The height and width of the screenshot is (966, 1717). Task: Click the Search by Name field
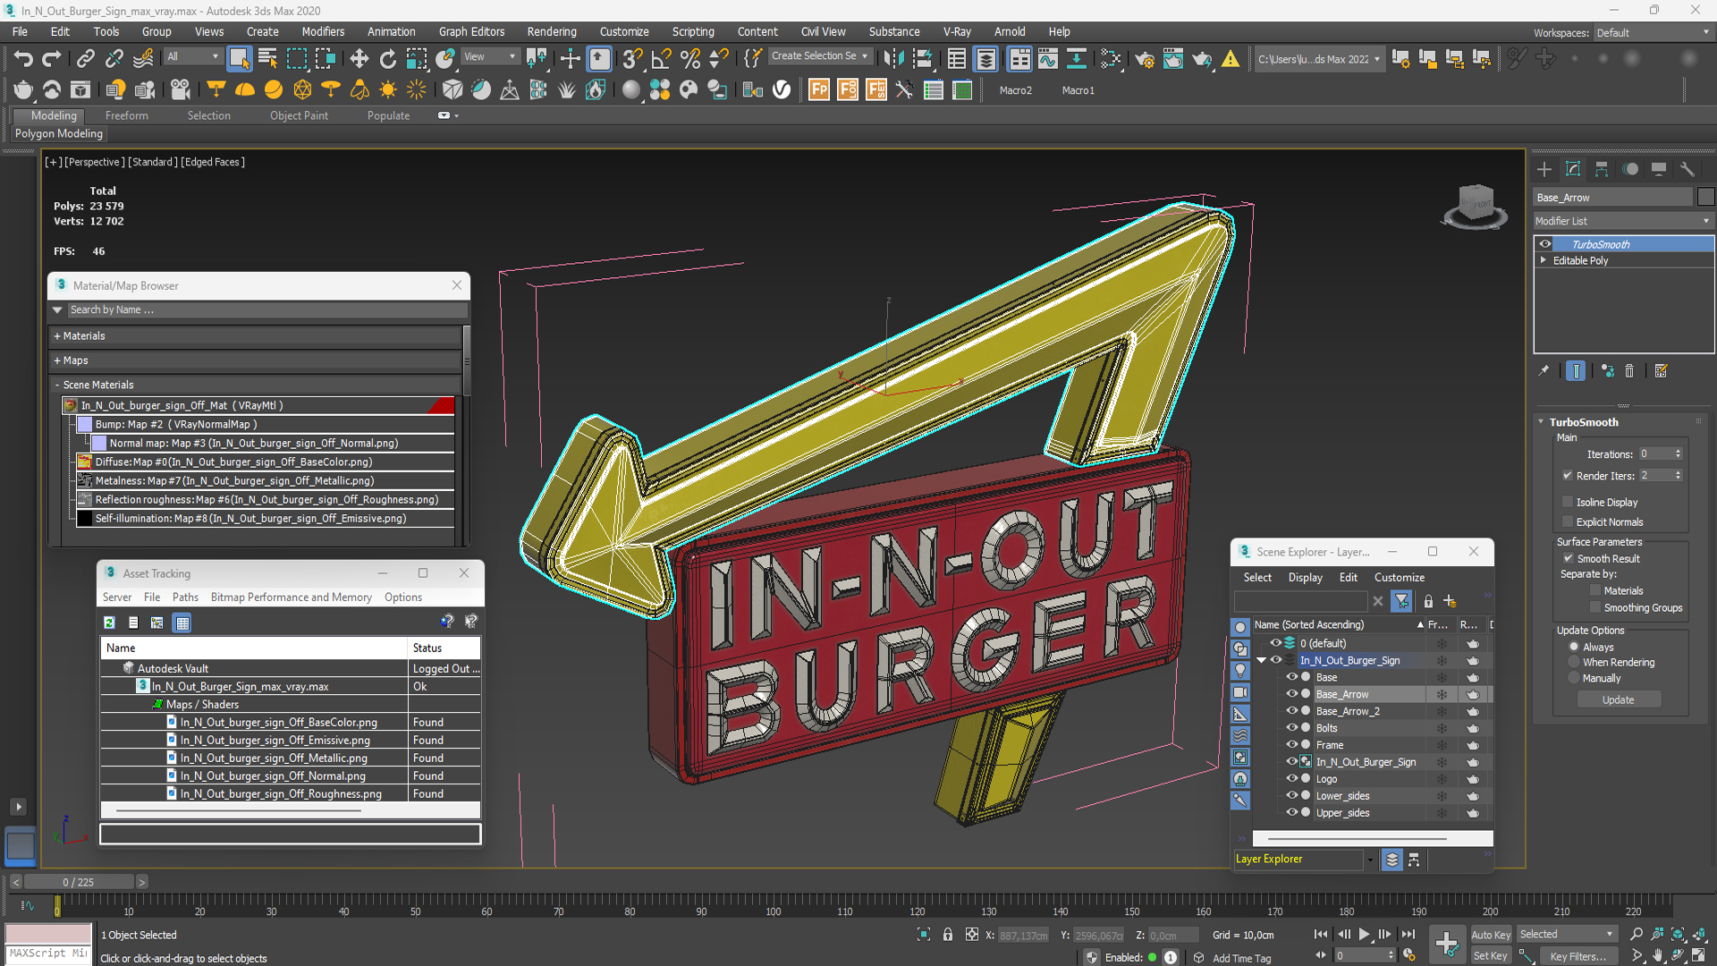tap(266, 309)
